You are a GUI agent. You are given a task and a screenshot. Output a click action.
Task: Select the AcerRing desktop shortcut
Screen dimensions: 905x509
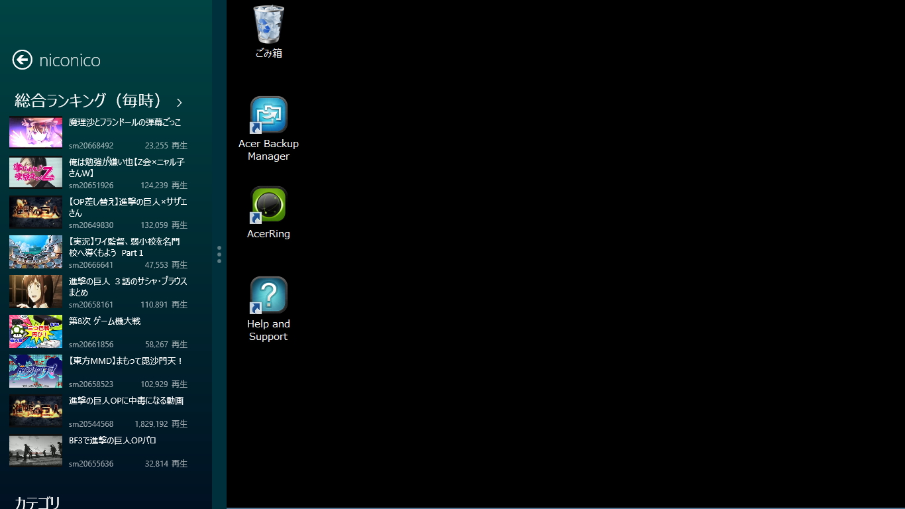tap(268, 213)
